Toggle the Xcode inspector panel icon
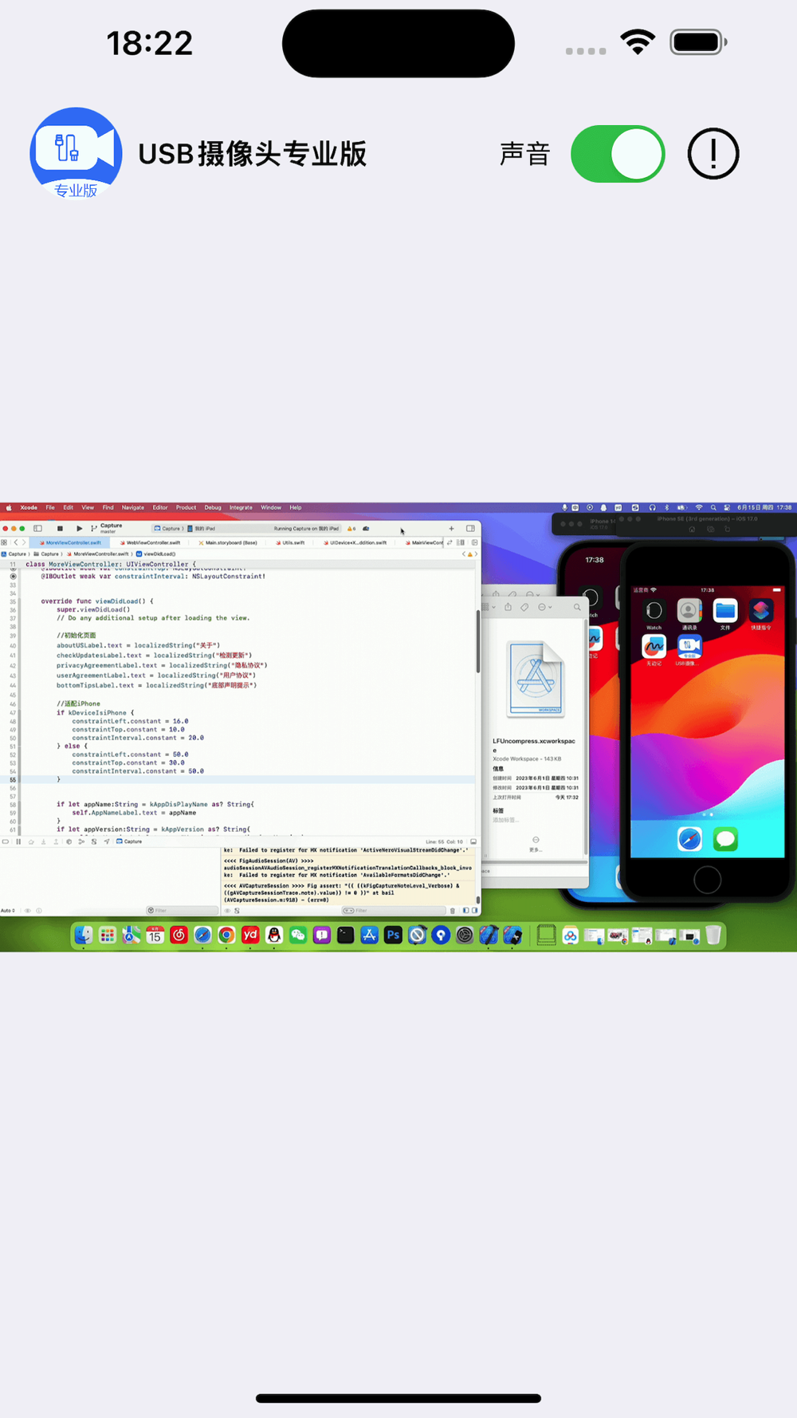The width and height of the screenshot is (797, 1418). (470, 528)
